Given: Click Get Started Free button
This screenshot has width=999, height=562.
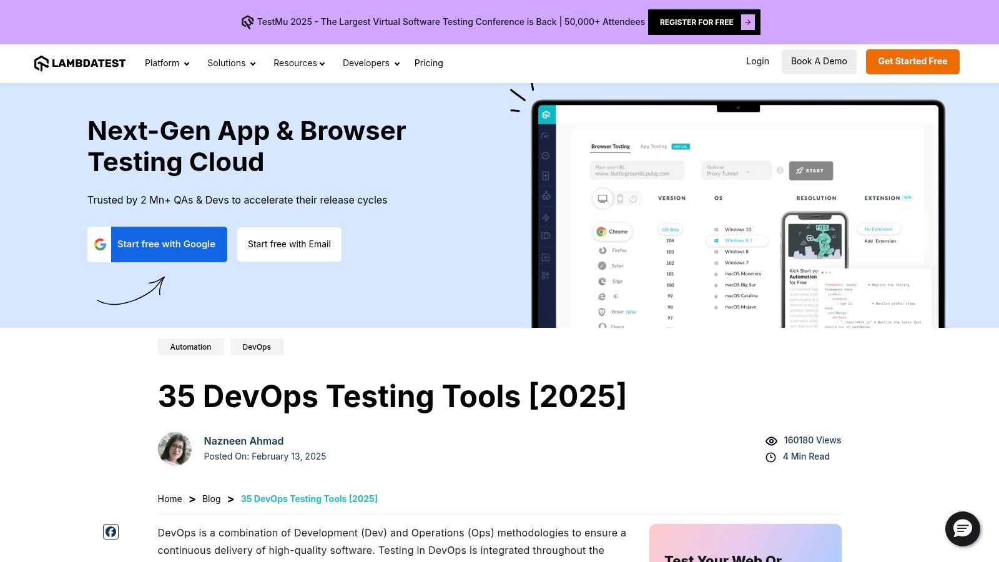Looking at the screenshot, I should [913, 61].
